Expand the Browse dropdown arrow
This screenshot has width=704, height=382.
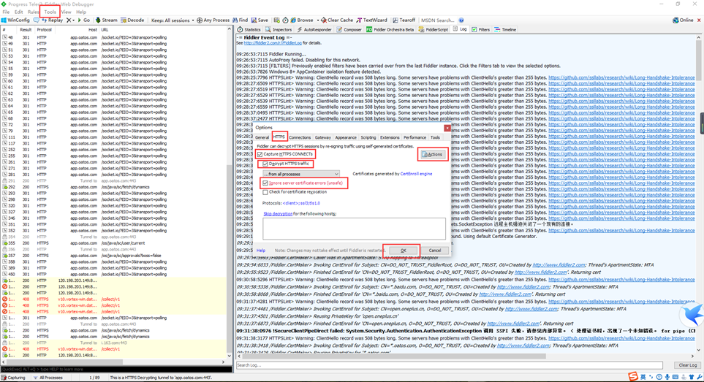pyautogui.click(x=317, y=20)
